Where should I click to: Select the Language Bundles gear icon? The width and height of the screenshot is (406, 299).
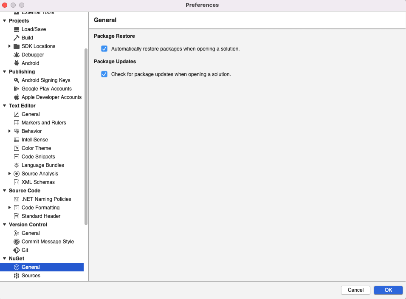pyautogui.click(x=16, y=165)
